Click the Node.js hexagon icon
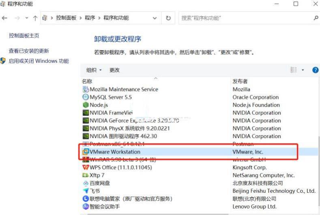This screenshot has width=320, height=215. click(86, 105)
